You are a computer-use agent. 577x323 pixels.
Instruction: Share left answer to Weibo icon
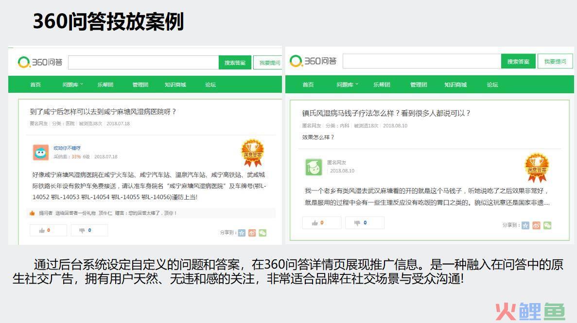[252, 233]
